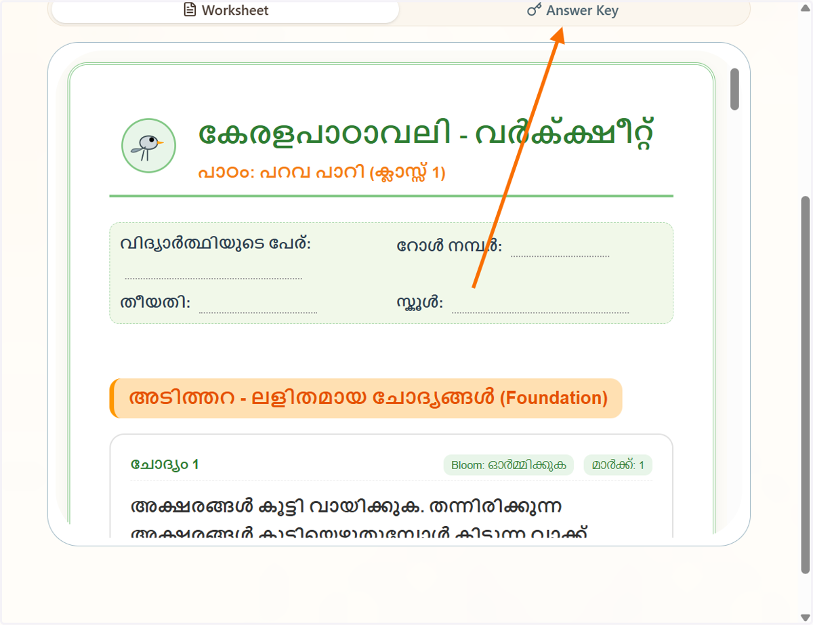The image size is (813, 625).
Task: Click the bird logo in worksheet header
Action: [148, 145]
